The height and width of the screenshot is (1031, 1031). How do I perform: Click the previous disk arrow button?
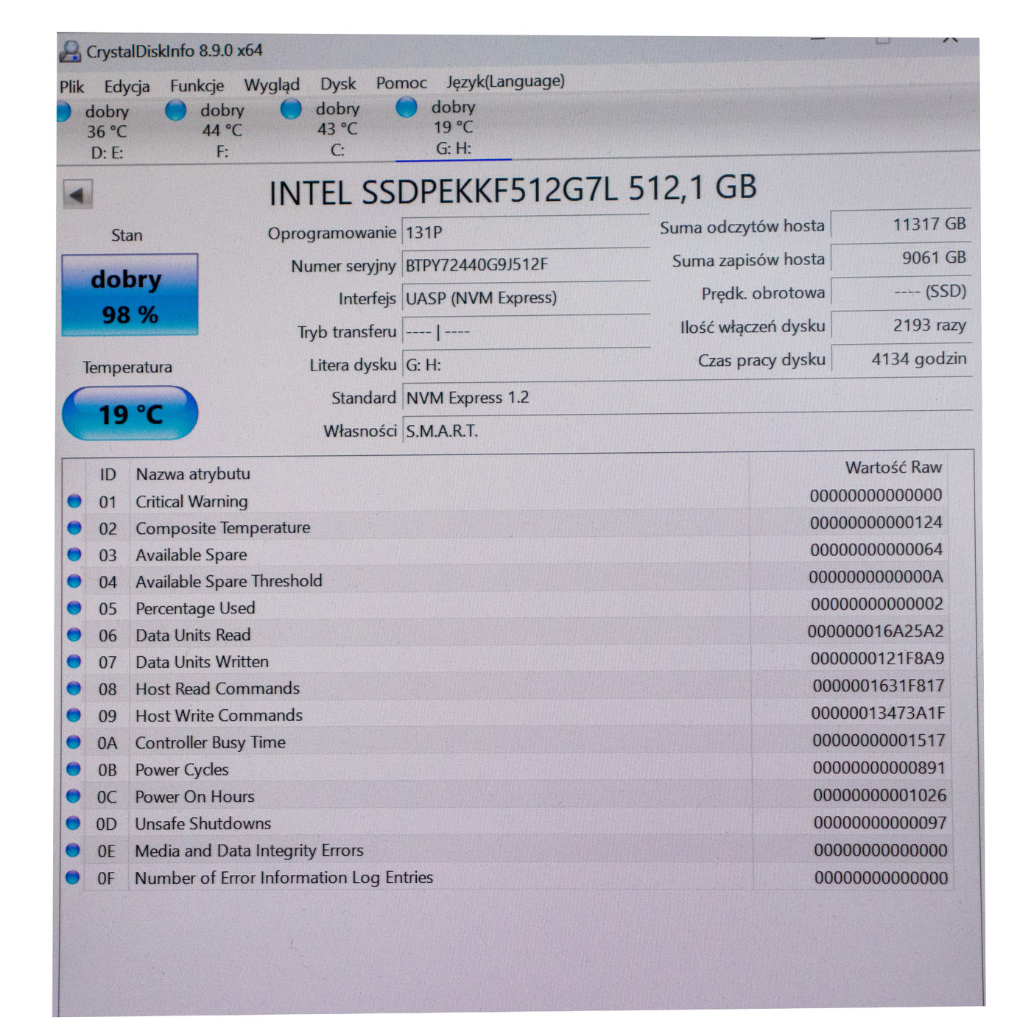pyautogui.click(x=77, y=195)
